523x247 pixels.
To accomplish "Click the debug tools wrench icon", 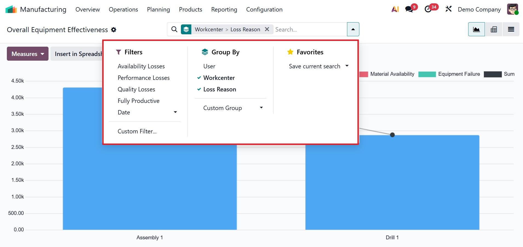I will [x=448, y=9].
